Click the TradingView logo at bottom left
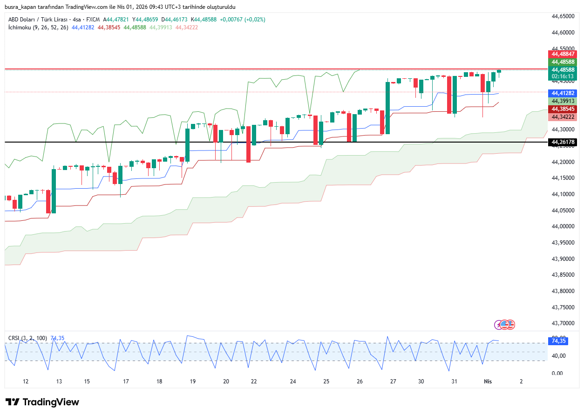584x416 pixels. point(42,402)
